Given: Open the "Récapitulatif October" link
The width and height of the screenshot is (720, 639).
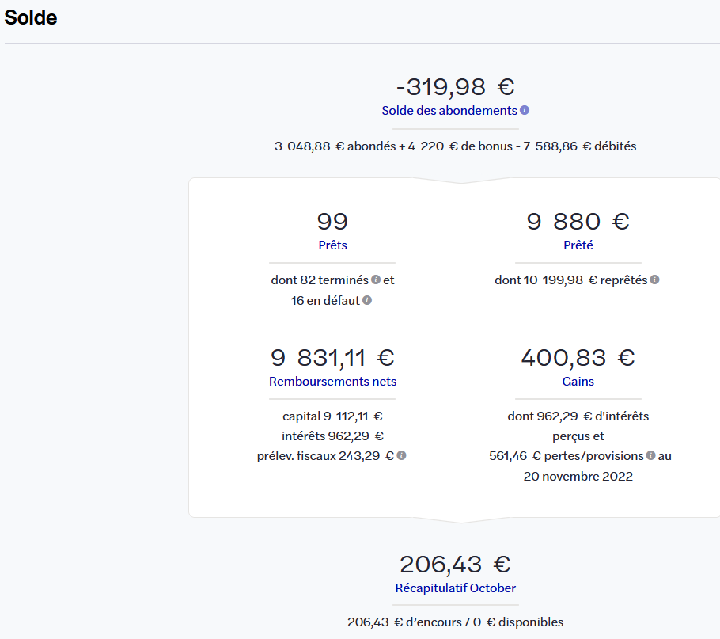Looking at the screenshot, I should (x=455, y=588).
